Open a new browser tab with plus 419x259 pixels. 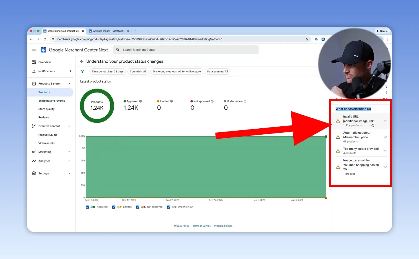pos(135,31)
